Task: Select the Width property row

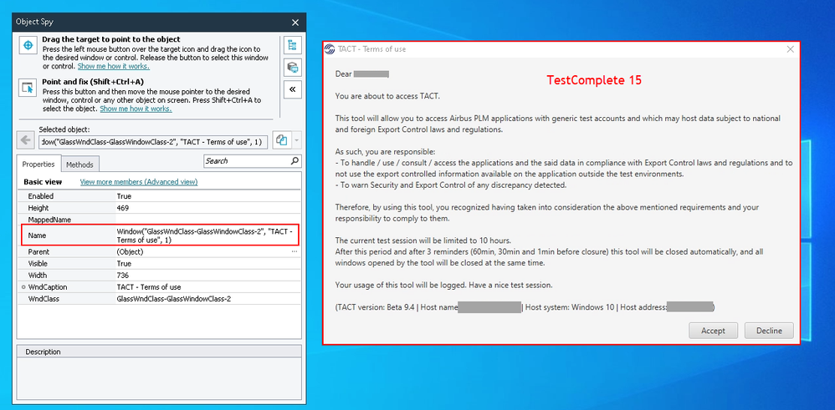Action: (159, 276)
